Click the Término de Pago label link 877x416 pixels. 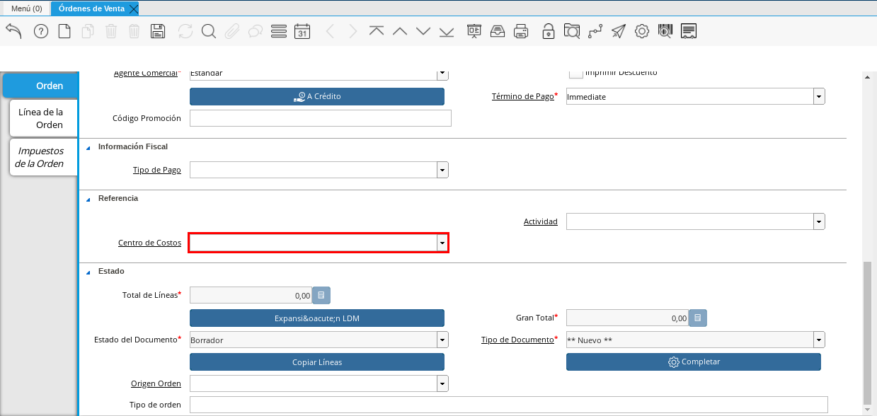click(522, 96)
